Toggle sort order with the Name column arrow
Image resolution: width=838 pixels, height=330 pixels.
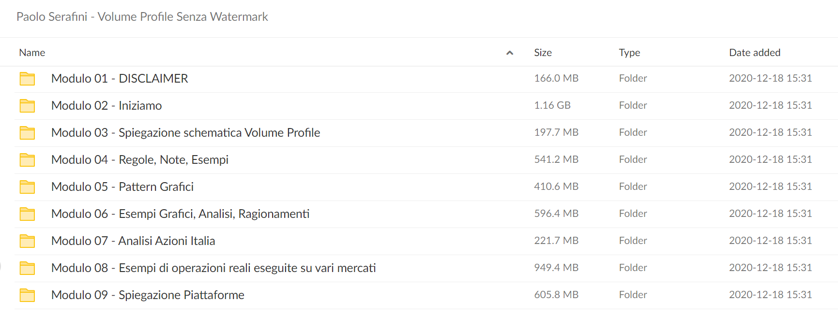click(509, 53)
